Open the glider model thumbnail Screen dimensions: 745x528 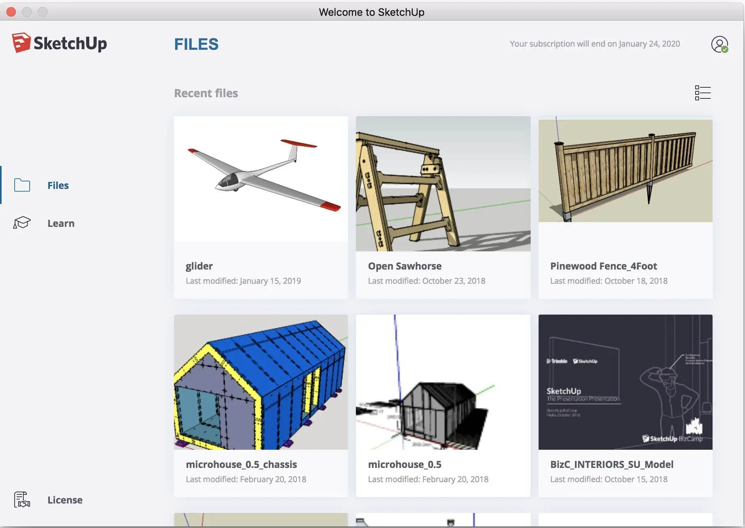[261, 179]
